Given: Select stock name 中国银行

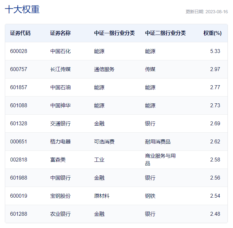Looking at the screenshot, I should pos(60,178).
